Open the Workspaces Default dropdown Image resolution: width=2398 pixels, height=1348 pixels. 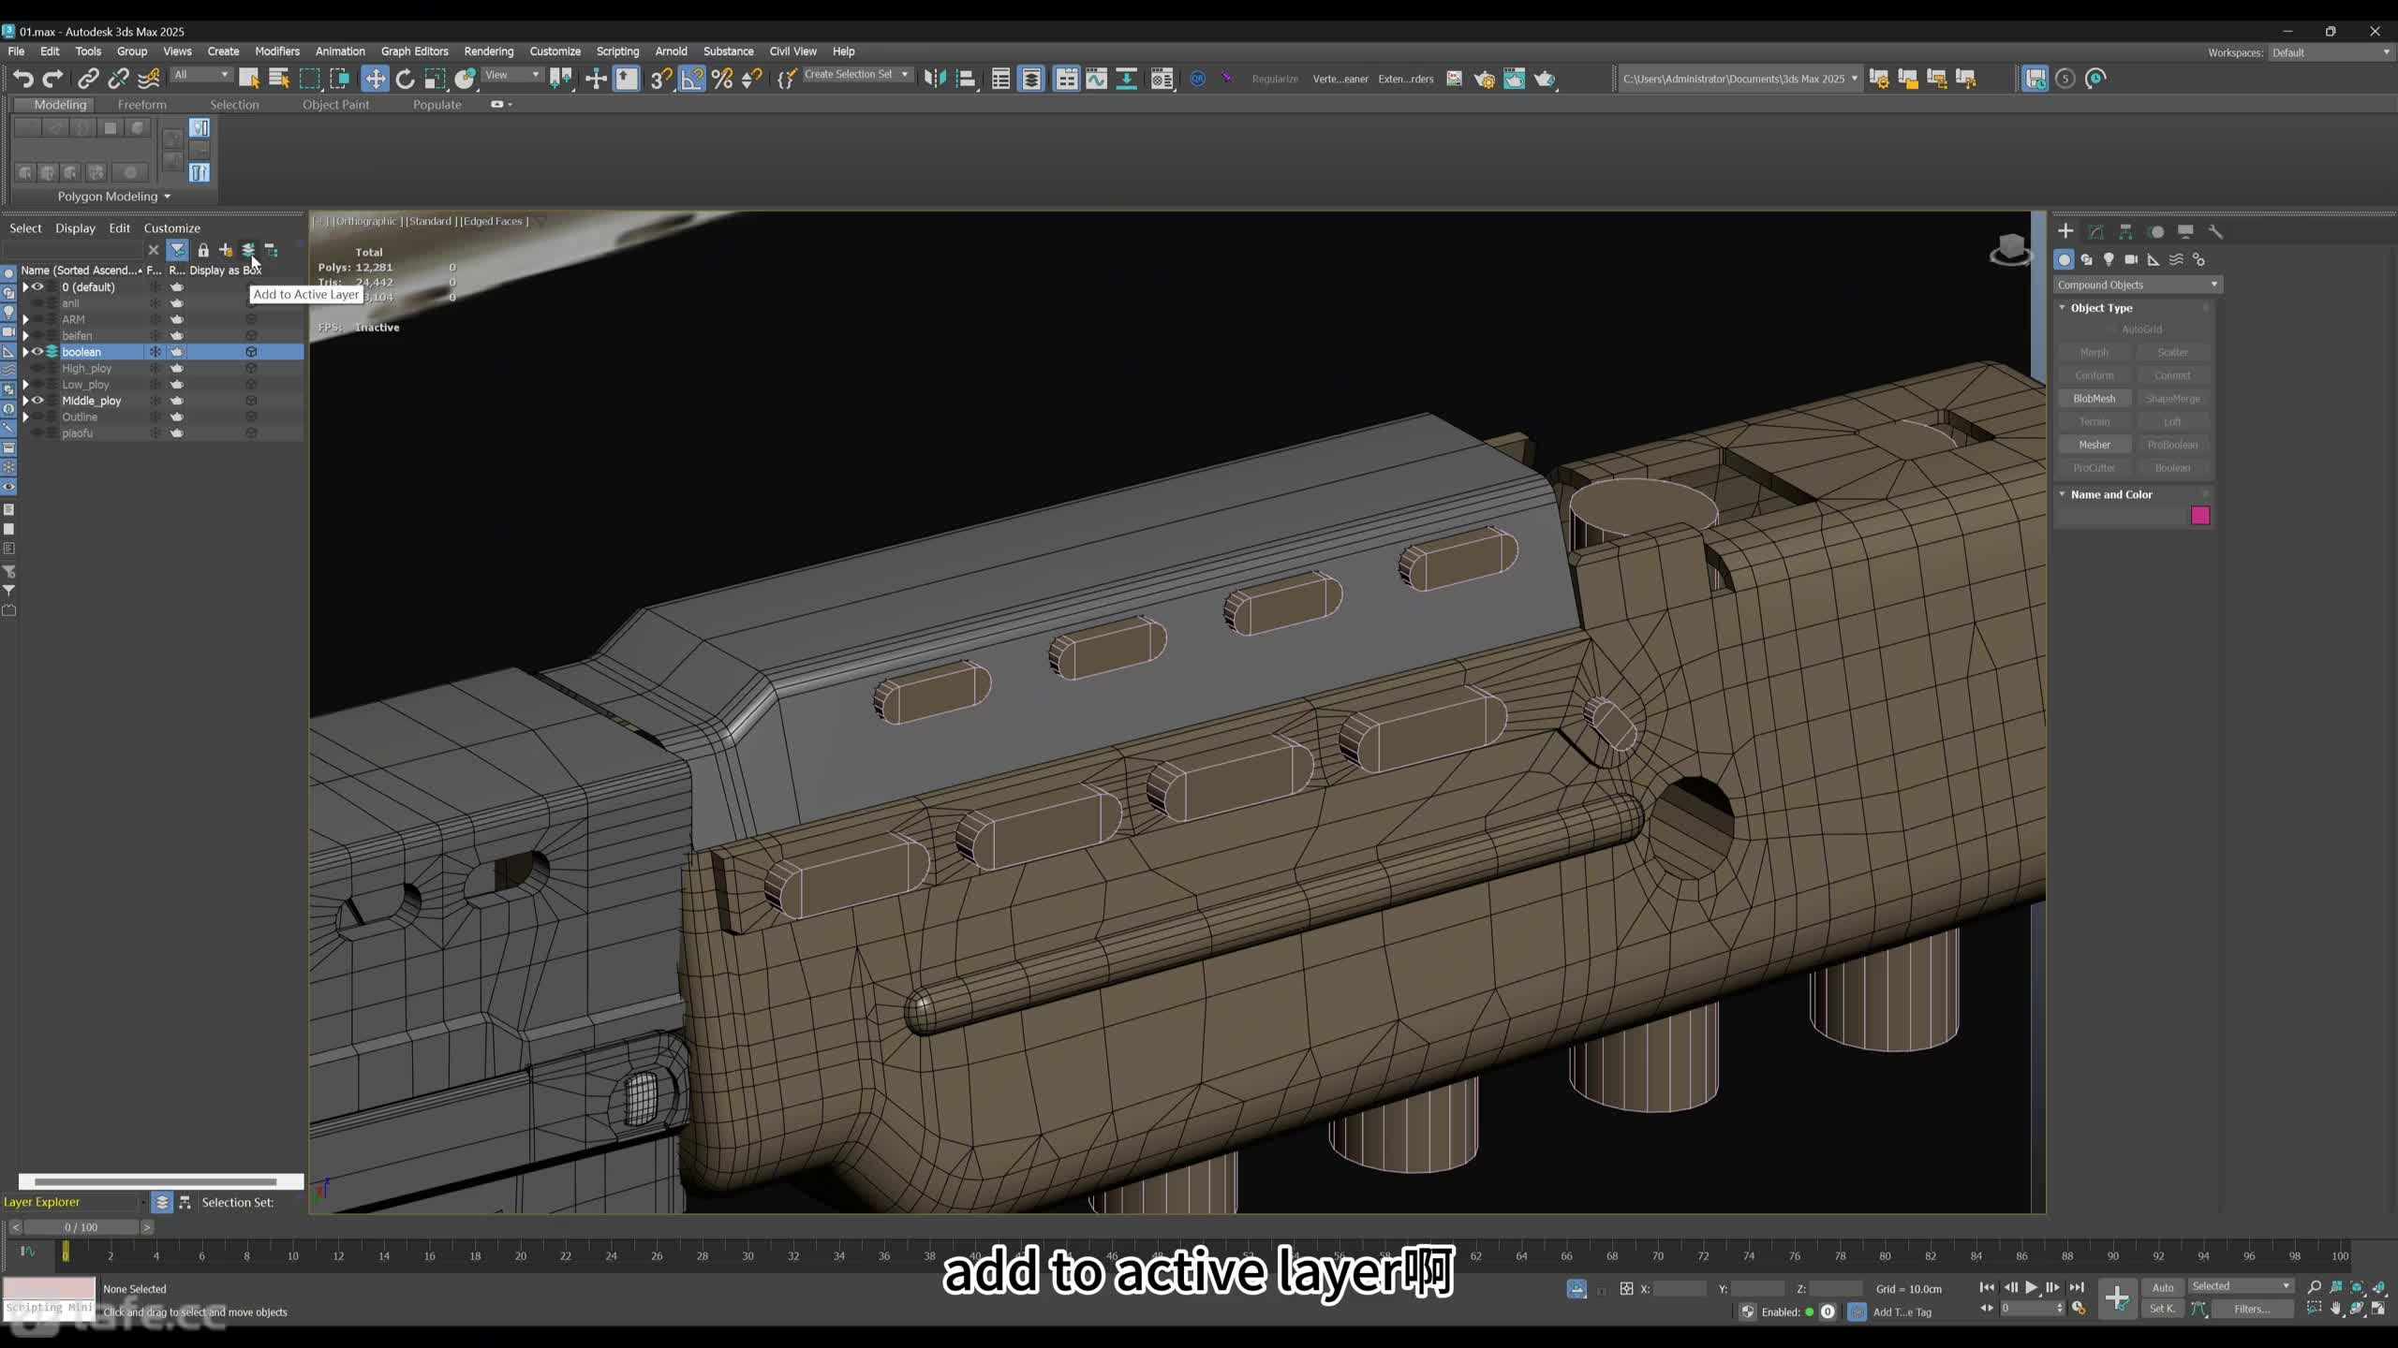point(2329,52)
